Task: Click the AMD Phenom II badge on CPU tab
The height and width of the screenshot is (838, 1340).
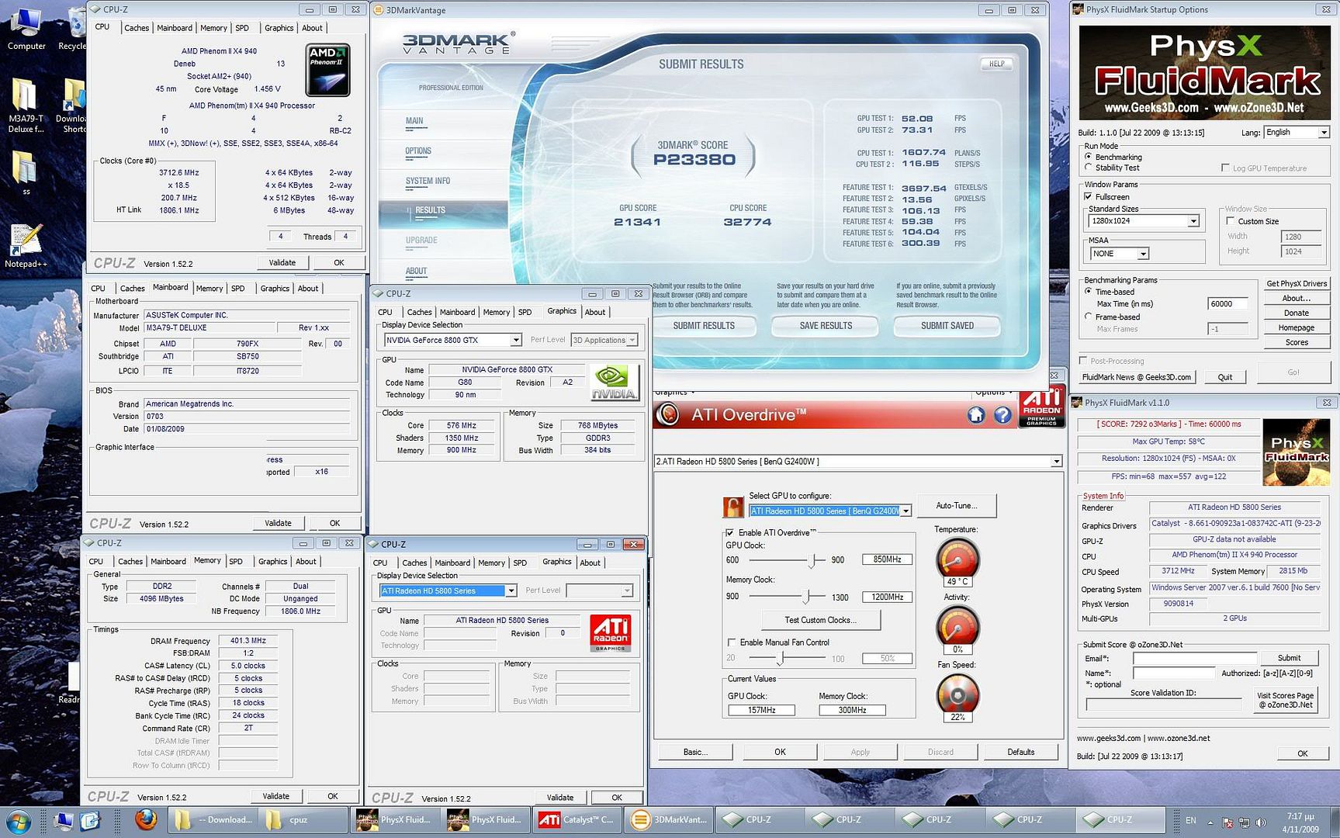Action: (327, 70)
